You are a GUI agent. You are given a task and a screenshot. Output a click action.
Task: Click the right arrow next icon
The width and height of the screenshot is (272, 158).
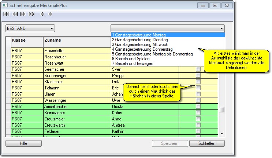51,14
